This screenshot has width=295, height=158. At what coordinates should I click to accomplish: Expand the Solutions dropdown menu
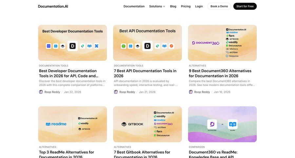coord(157,6)
